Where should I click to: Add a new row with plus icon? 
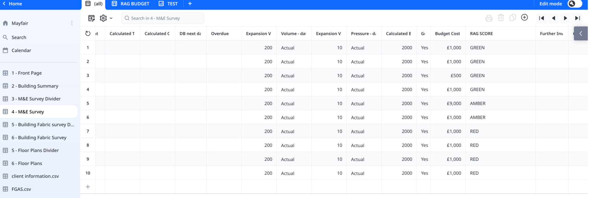click(x=88, y=187)
